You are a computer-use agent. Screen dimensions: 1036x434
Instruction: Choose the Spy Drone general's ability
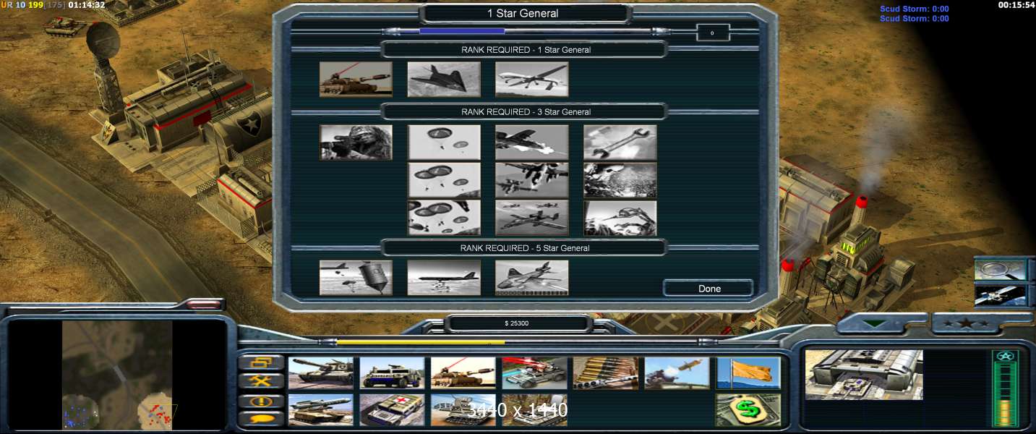click(531, 79)
